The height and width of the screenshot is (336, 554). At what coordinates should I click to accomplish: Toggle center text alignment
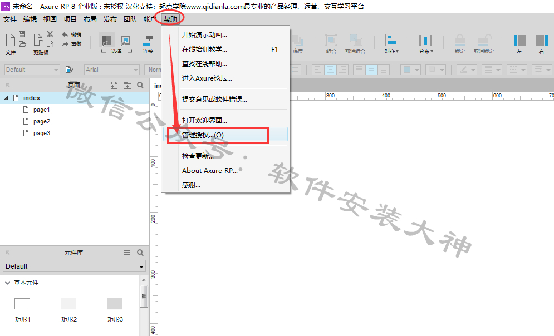click(x=330, y=70)
